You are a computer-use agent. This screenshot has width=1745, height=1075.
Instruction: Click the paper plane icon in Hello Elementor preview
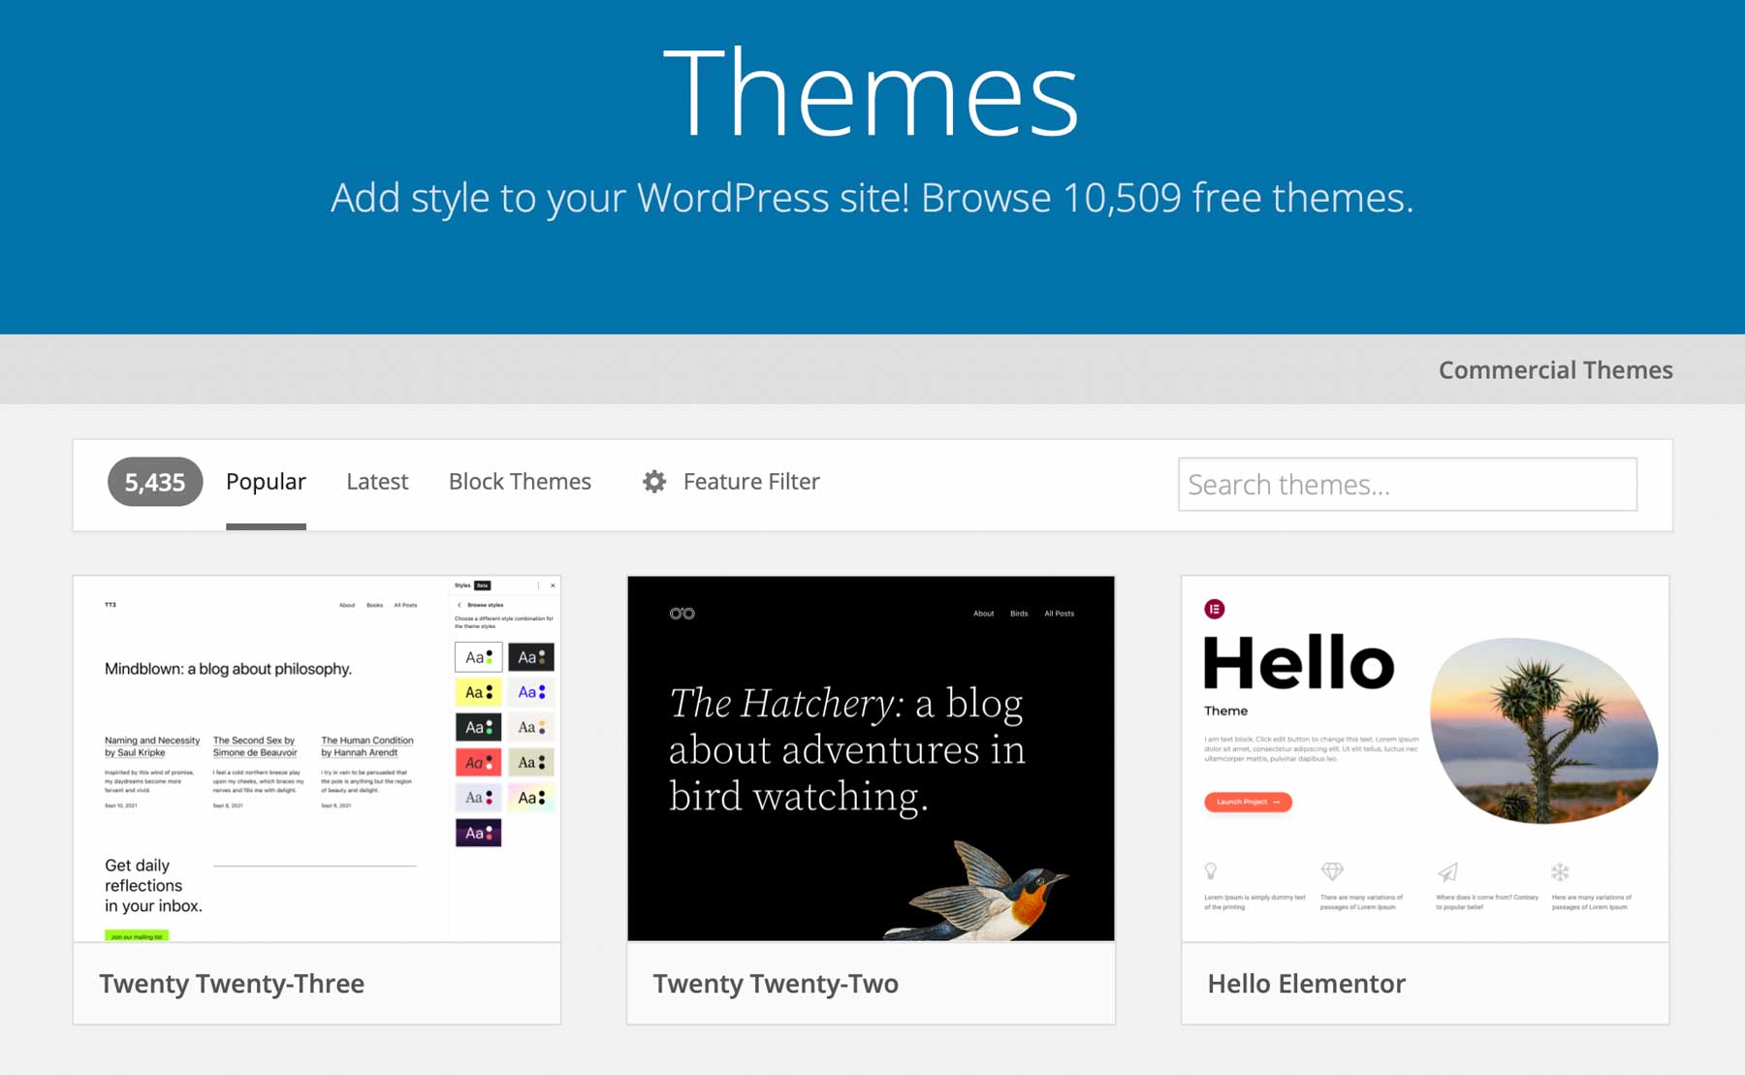coord(1448,870)
